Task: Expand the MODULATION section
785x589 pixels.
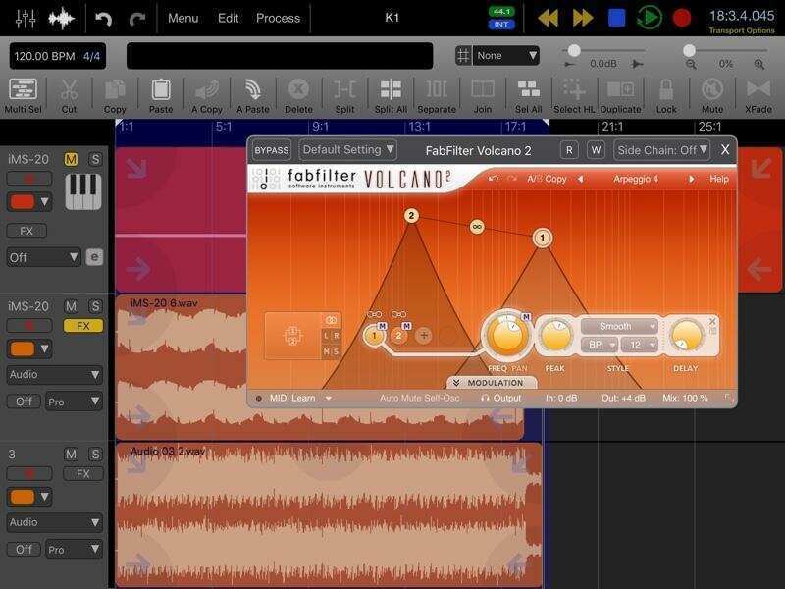Action: (x=492, y=383)
